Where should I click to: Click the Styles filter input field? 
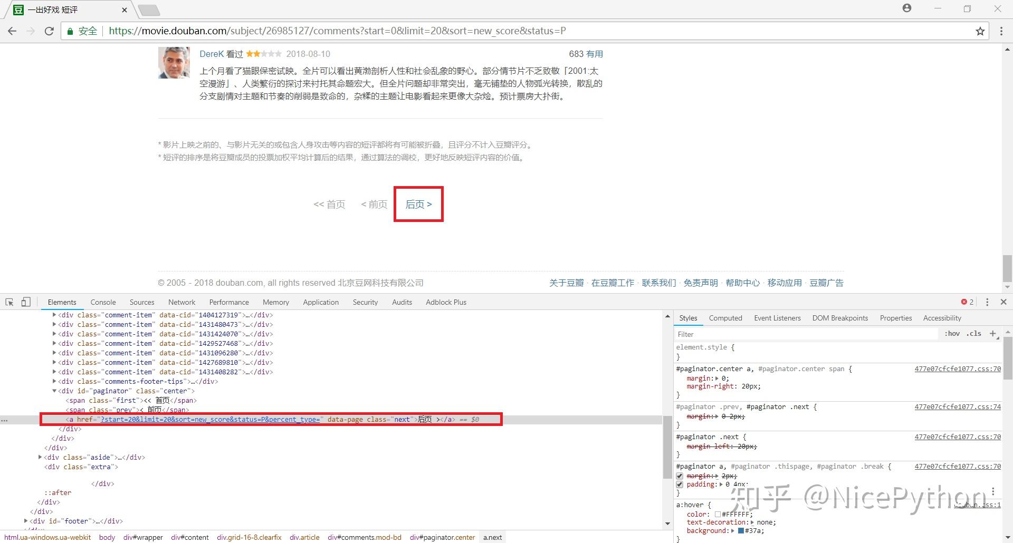tap(765, 334)
